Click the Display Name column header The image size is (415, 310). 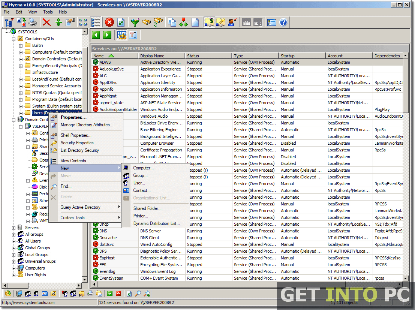click(162, 56)
